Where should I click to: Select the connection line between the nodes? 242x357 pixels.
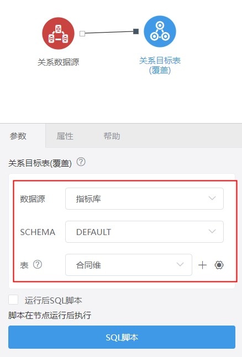(x=109, y=33)
